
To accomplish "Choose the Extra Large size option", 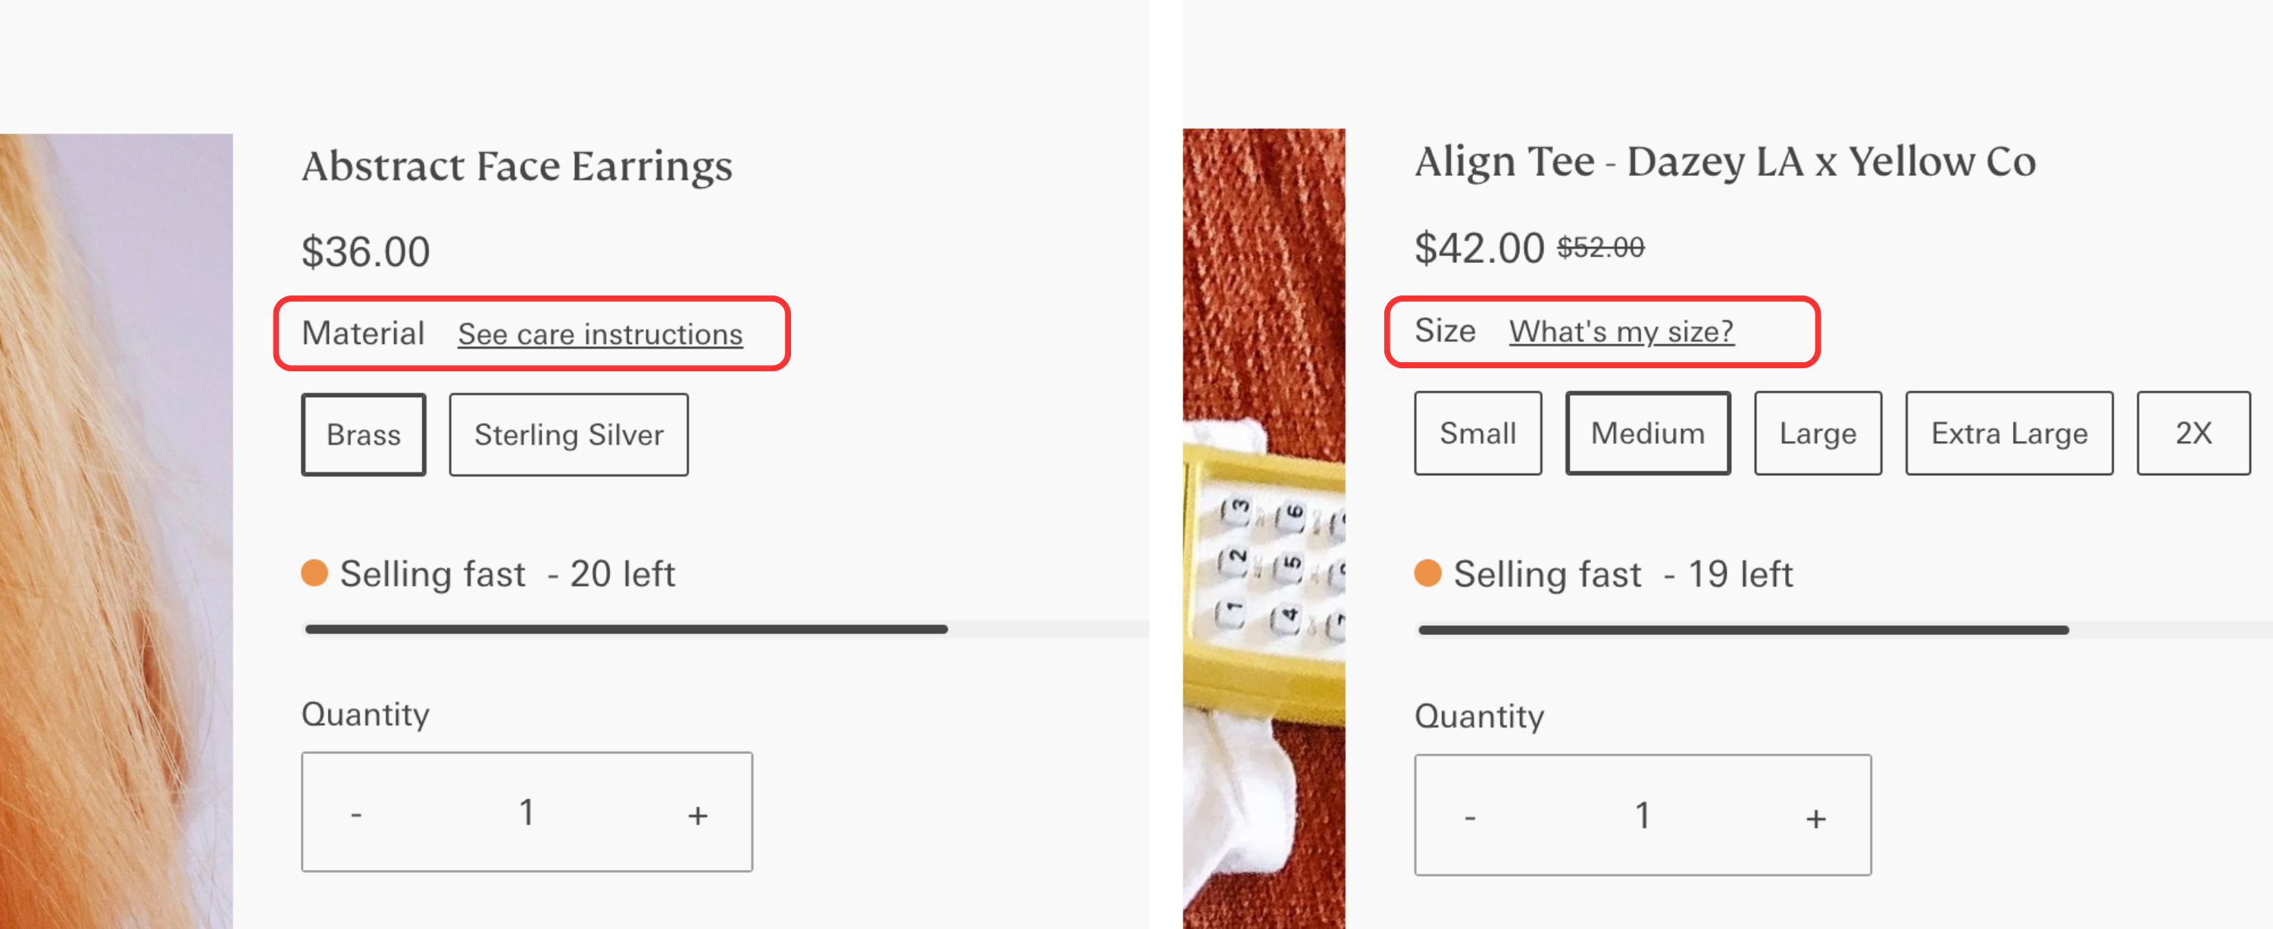I will pos(2009,433).
